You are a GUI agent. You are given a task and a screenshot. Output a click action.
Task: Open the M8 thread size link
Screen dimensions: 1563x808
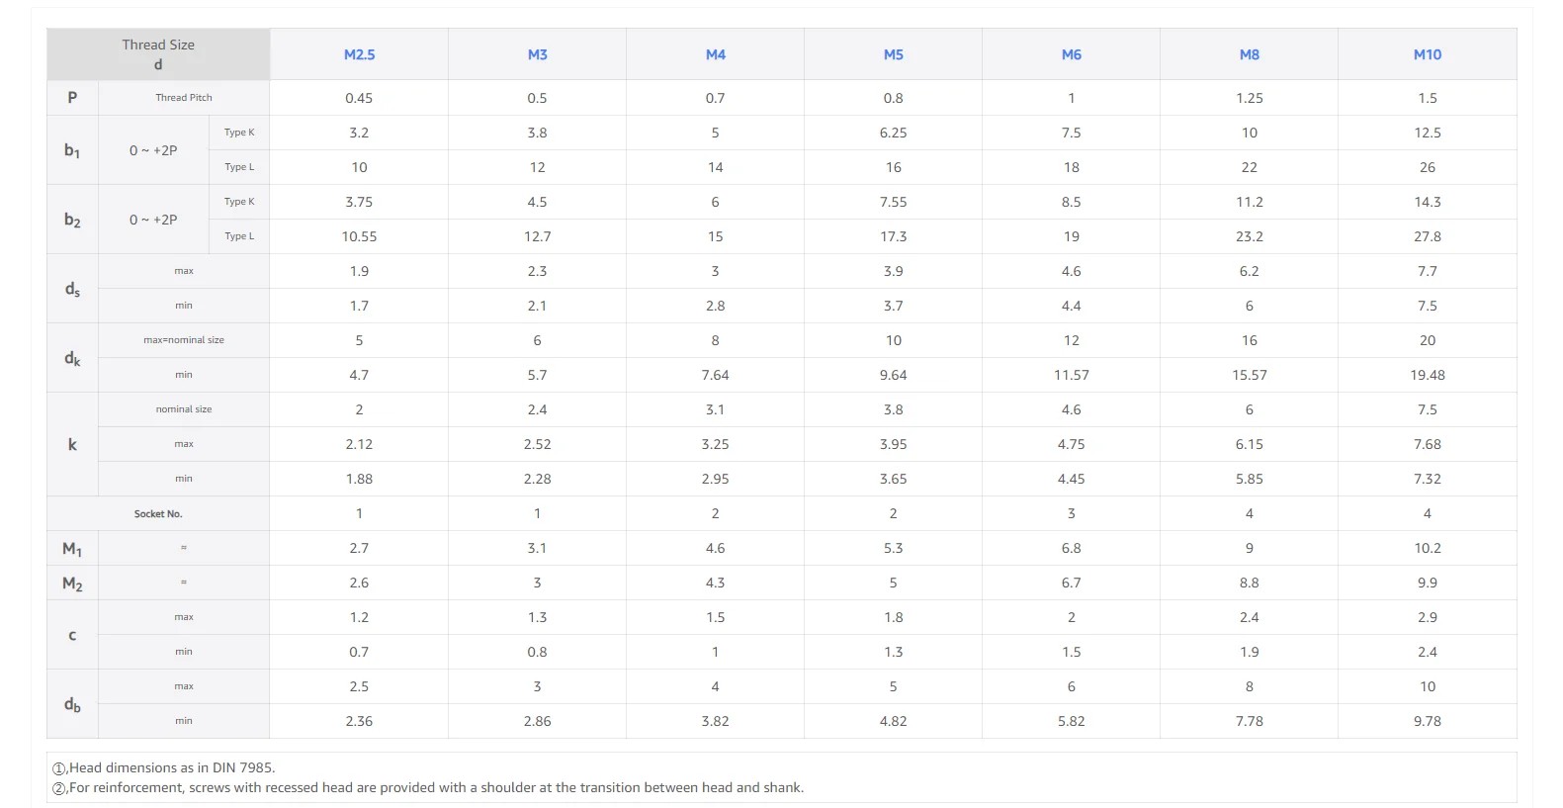coord(1249,54)
